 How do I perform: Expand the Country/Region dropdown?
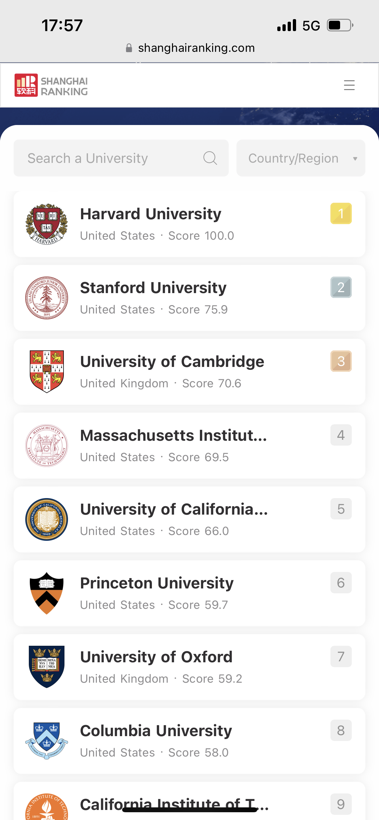tap(301, 158)
